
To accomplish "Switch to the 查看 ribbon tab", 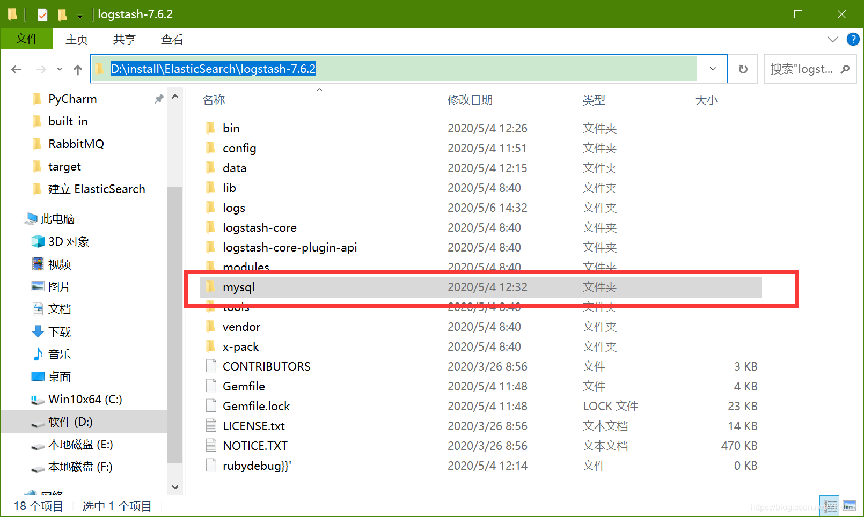I will pyautogui.click(x=172, y=39).
